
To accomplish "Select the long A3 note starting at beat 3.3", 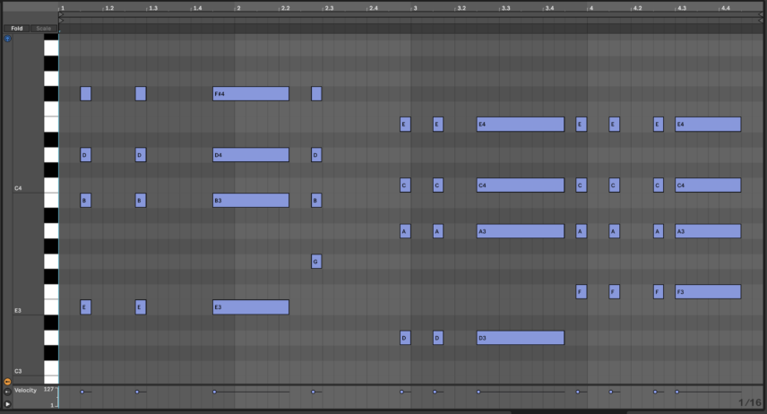I will [521, 231].
